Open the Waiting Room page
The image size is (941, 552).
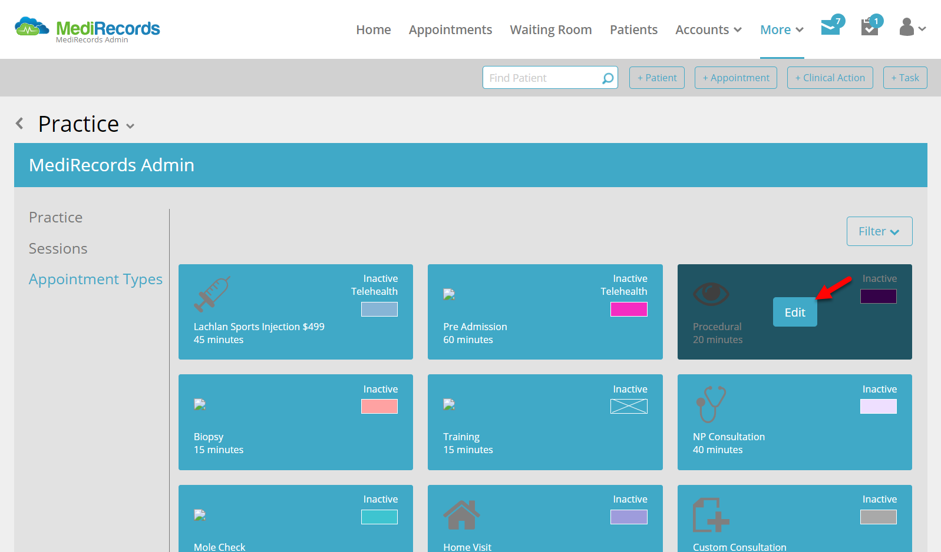click(x=551, y=30)
